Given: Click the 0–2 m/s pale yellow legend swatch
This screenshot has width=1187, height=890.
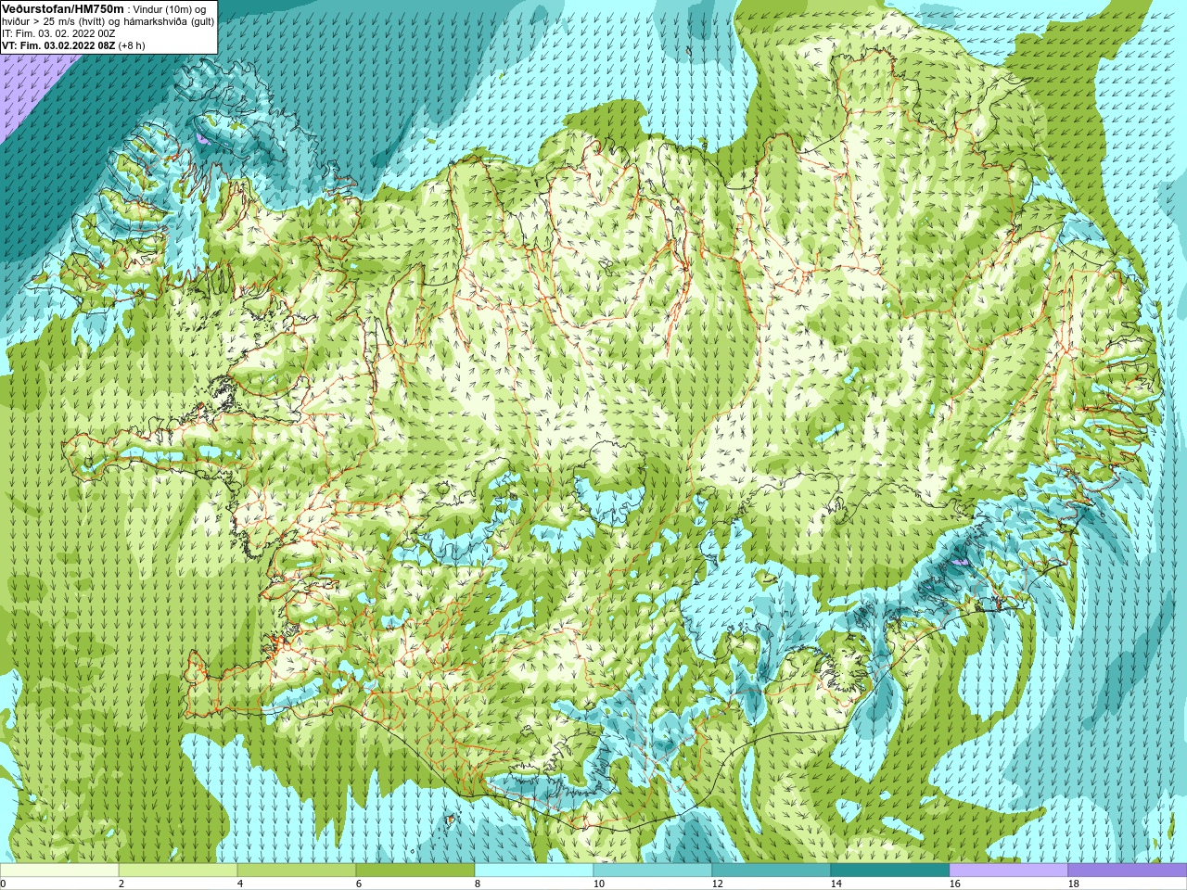Looking at the screenshot, I should 59,870.
